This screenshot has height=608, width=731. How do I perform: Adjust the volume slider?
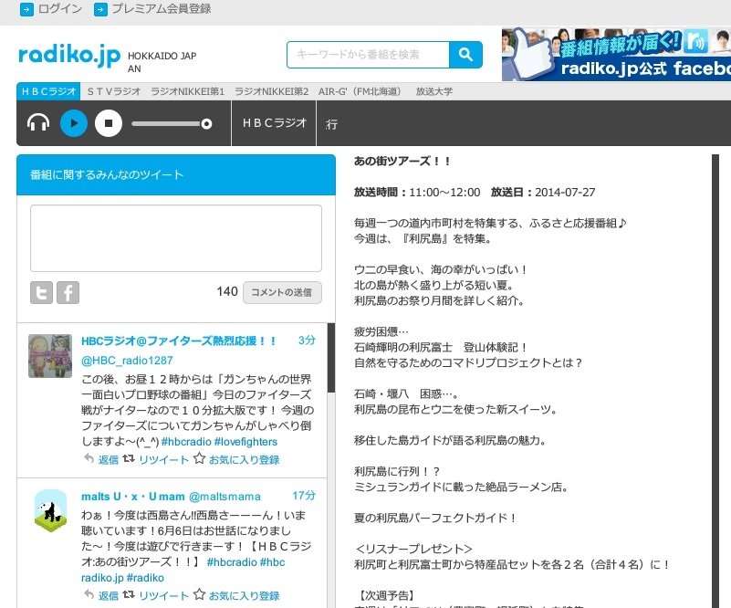tap(172, 123)
